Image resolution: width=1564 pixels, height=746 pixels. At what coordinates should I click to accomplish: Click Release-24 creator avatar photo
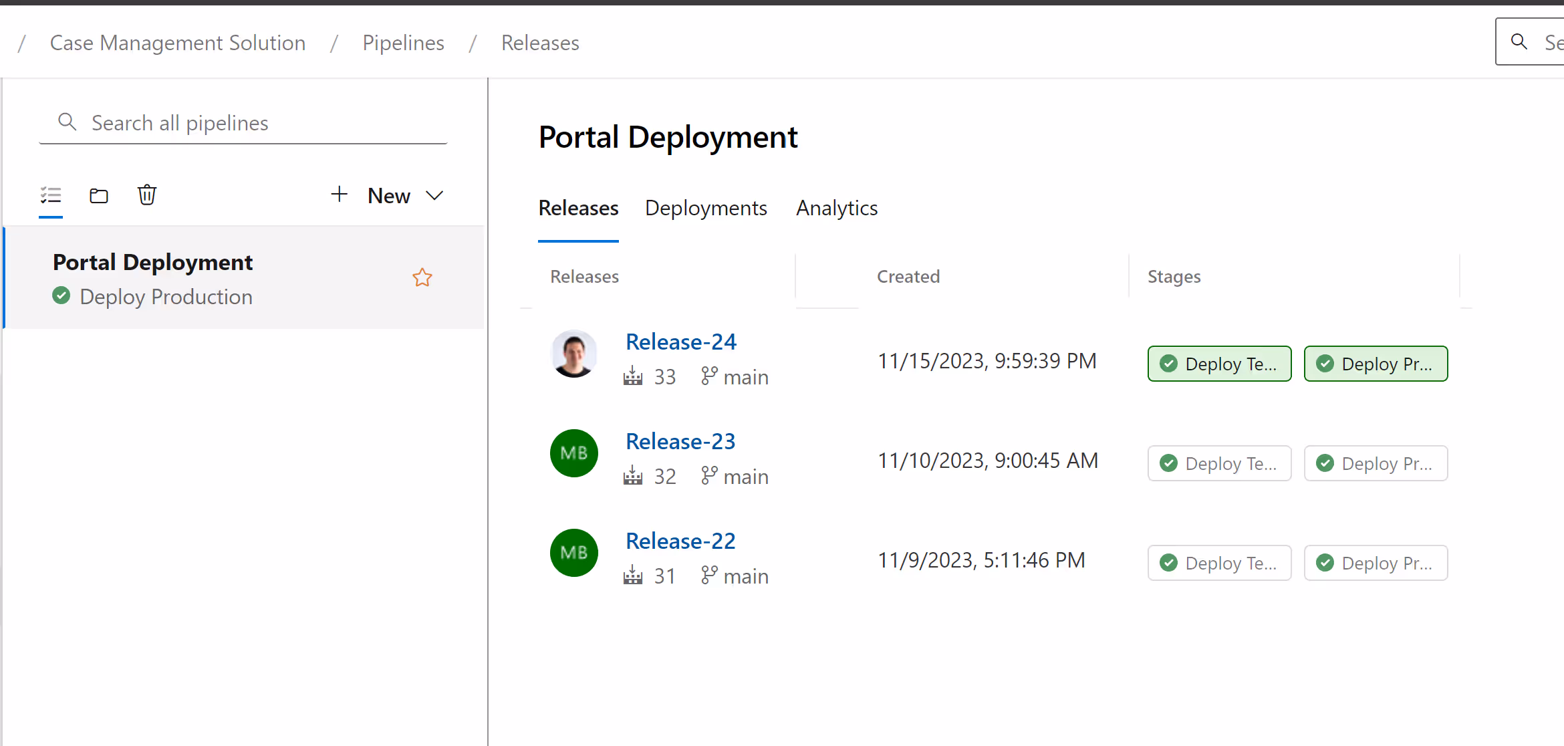coord(573,354)
